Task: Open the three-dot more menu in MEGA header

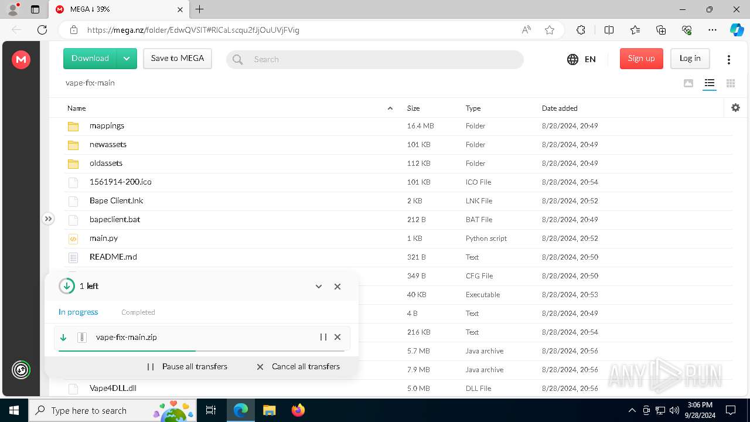Action: click(x=729, y=59)
